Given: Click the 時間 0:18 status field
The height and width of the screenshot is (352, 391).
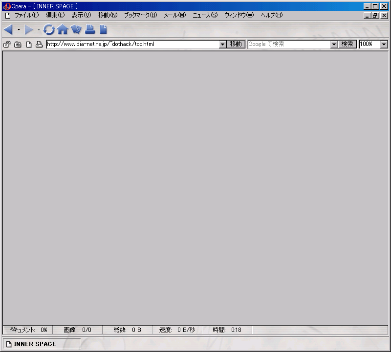Looking at the screenshot, I should [227, 330].
